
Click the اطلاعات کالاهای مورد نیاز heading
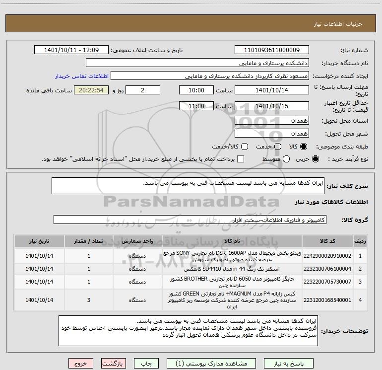pyautogui.click(x=331, y=202)
